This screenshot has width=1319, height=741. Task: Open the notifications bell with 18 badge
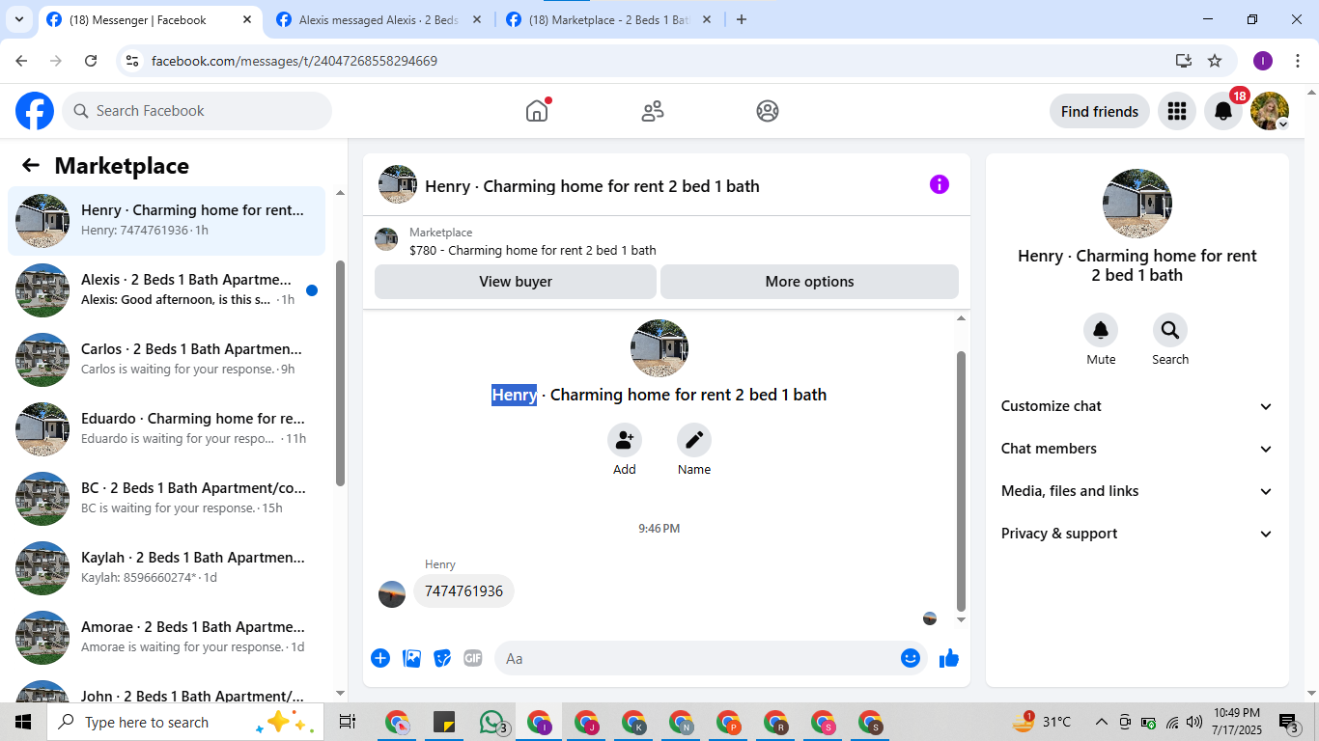coord(1223,111)
